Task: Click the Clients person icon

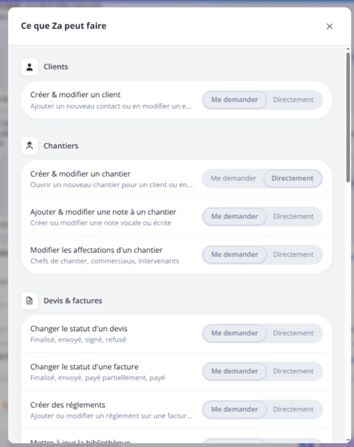Action: click(x=30, y=67)
